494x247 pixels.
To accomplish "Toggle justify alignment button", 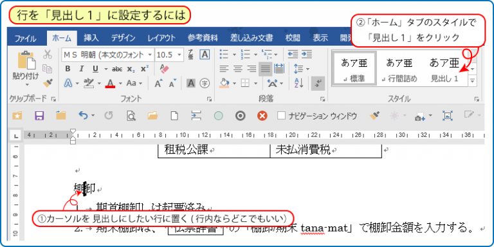I will [266, 69].
